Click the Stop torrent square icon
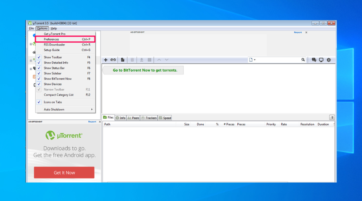The height and width of the screenshot is (201, 362). click(150, 60)
